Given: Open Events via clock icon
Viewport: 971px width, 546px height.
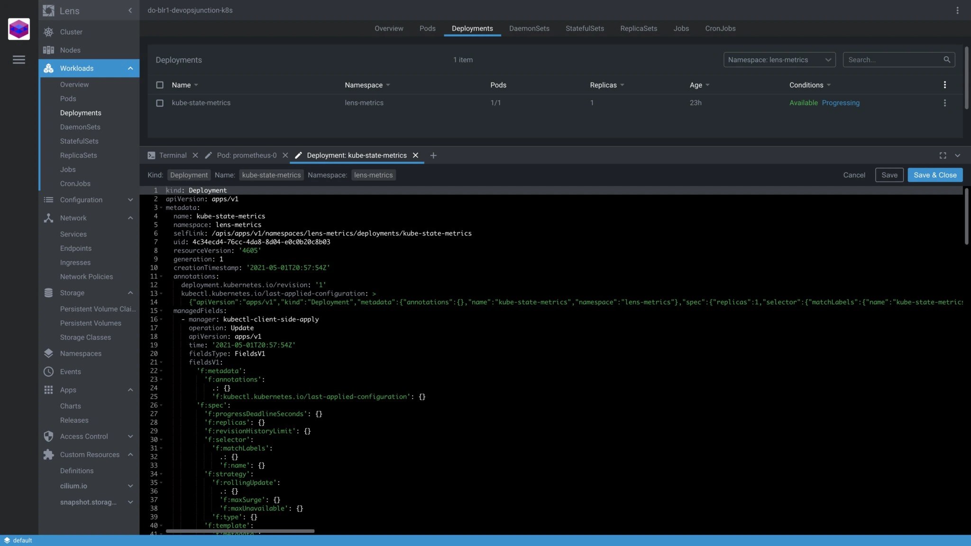Looking at the screenshot, I should click(x=48, y=372).
